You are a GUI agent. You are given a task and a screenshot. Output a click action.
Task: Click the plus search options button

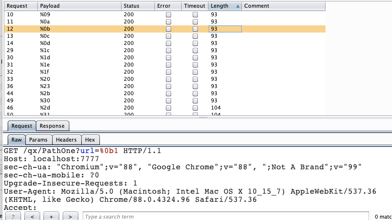pyautogui.click(x=51, y=217)
